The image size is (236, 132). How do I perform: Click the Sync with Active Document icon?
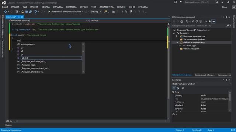point(193,21)
